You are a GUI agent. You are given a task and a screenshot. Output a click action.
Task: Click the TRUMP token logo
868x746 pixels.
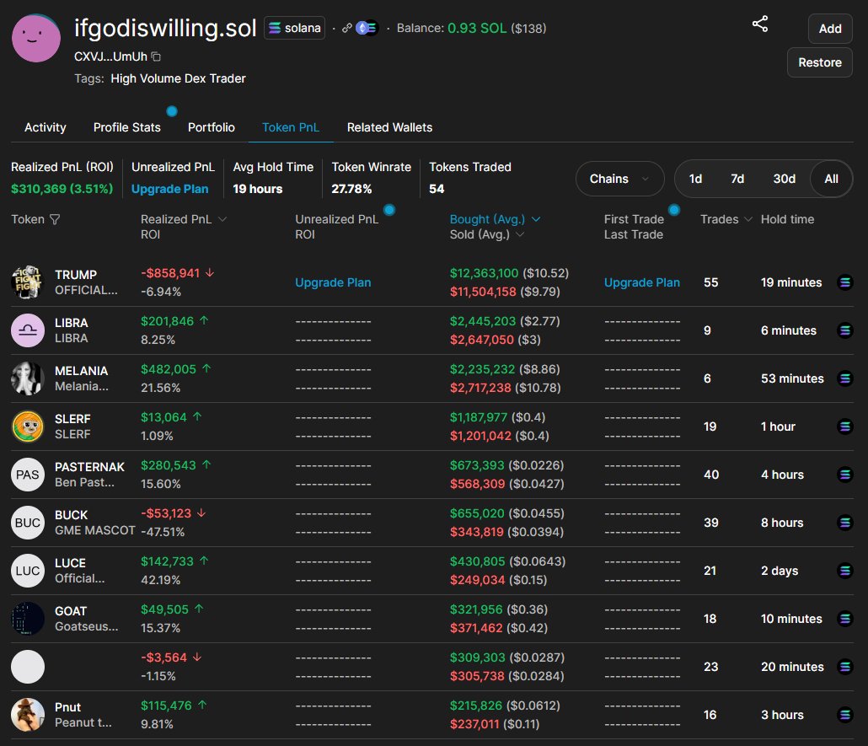click(x=28, y=282)
